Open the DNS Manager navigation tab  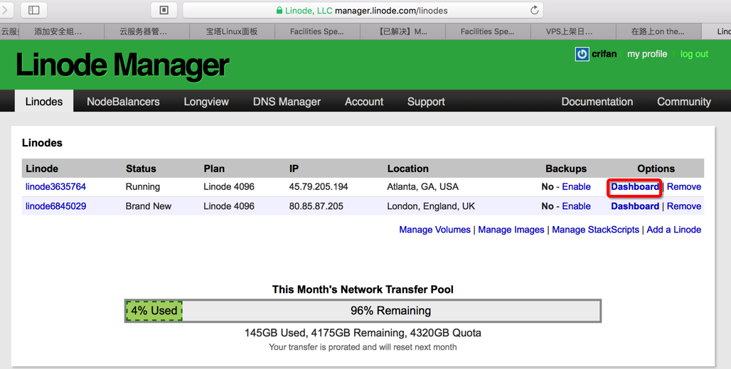click(287, 102)
